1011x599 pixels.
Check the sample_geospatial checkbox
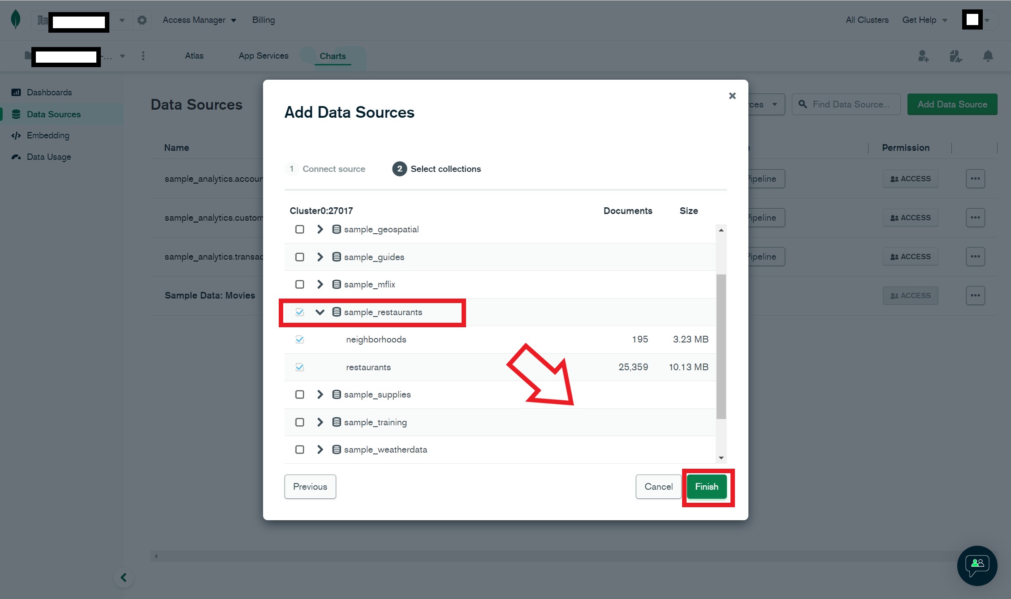(x=300, y=229)
